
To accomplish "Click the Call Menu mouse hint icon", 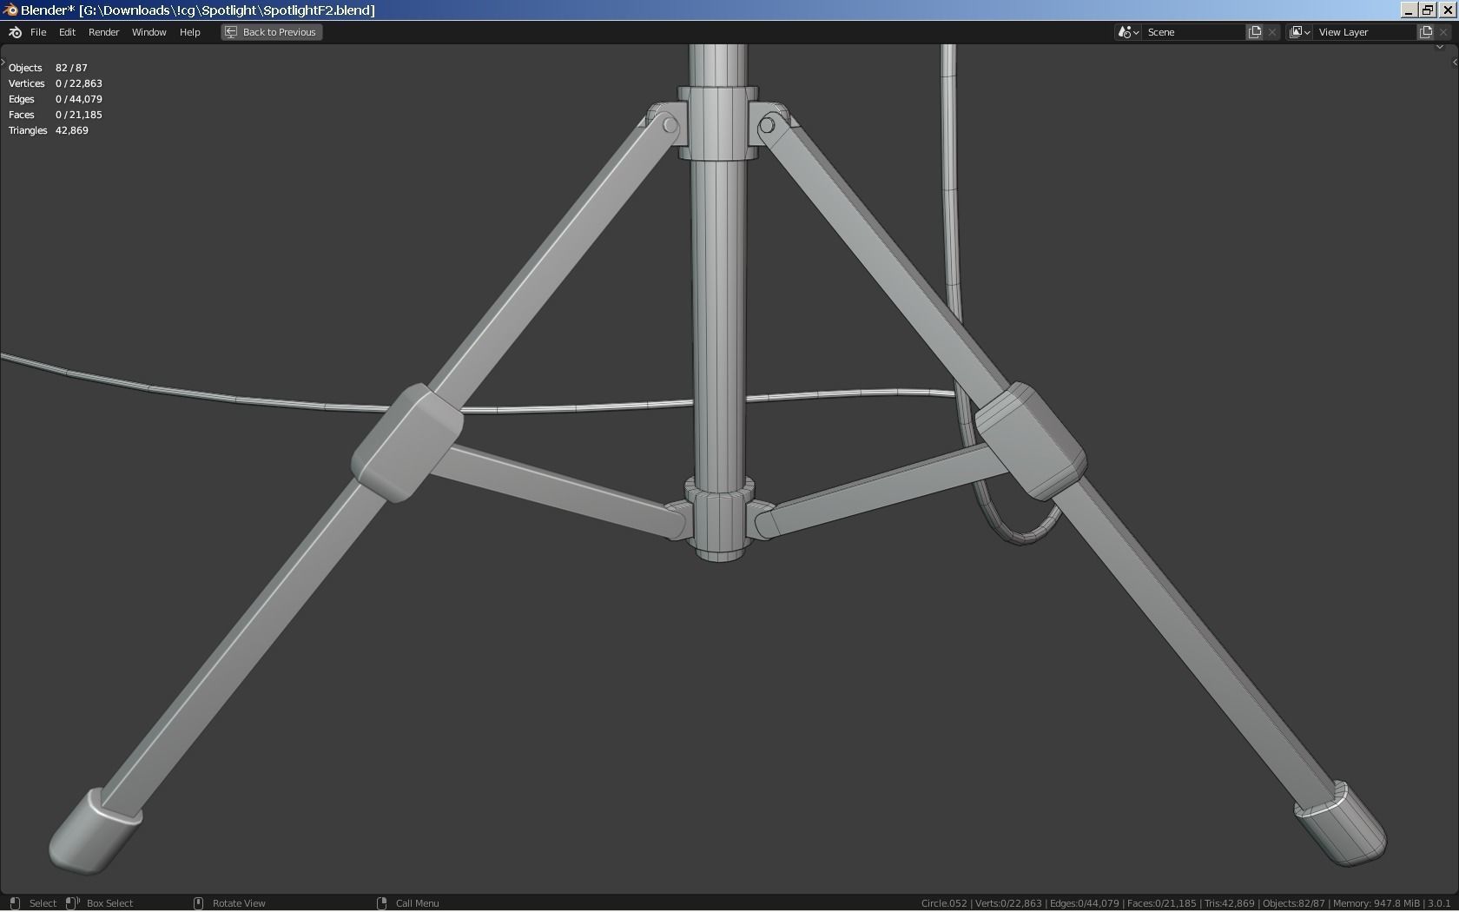I will [381, 903].
